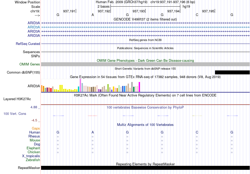Click the Elephant species label
The width and height of the screenshot is (250, 174).
coord(33,148)
